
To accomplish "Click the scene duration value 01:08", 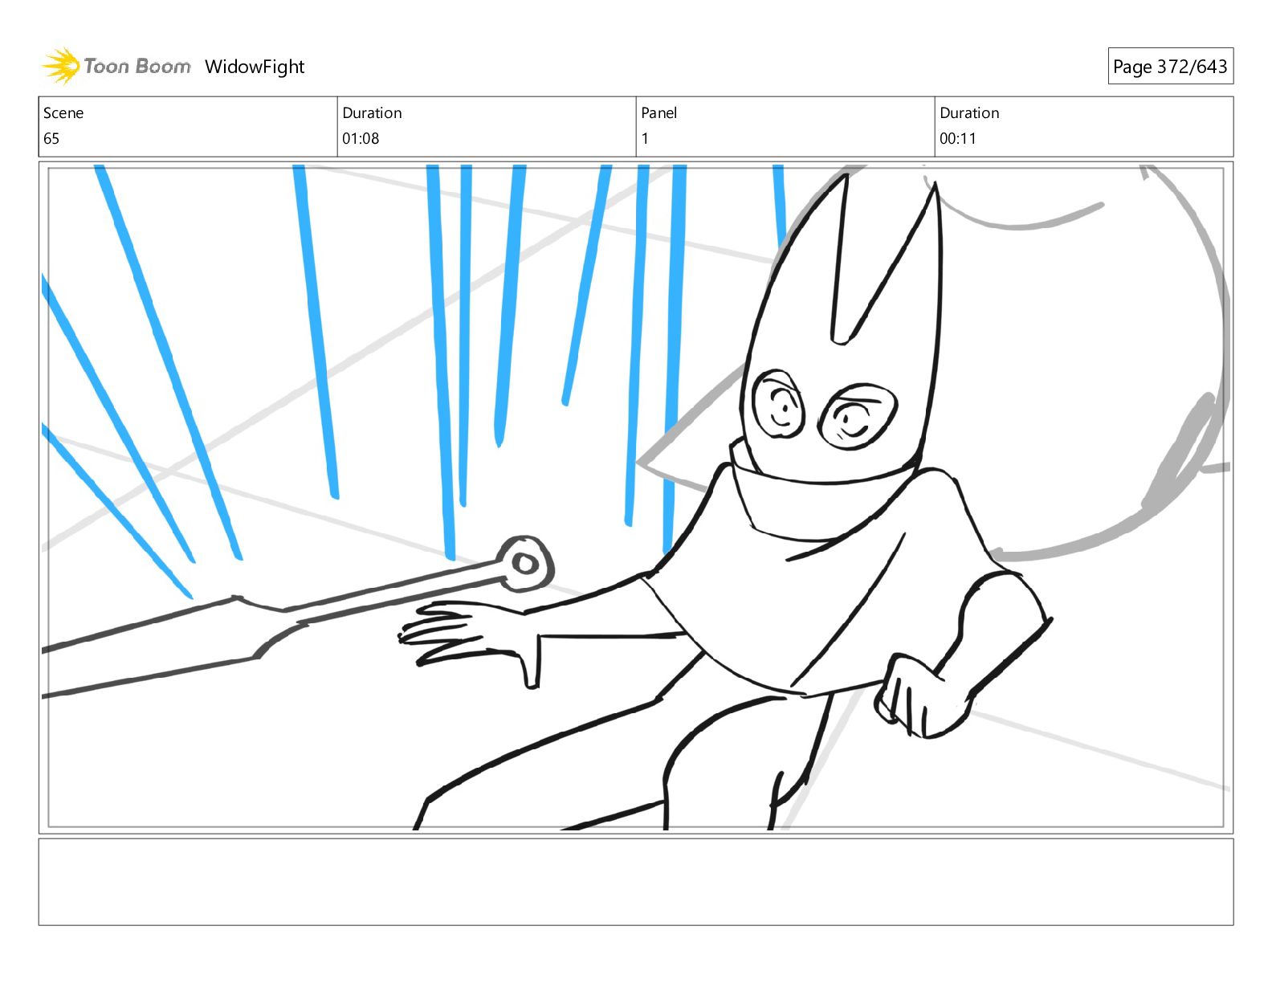I will pyautogui.click(x=361, y=138).
